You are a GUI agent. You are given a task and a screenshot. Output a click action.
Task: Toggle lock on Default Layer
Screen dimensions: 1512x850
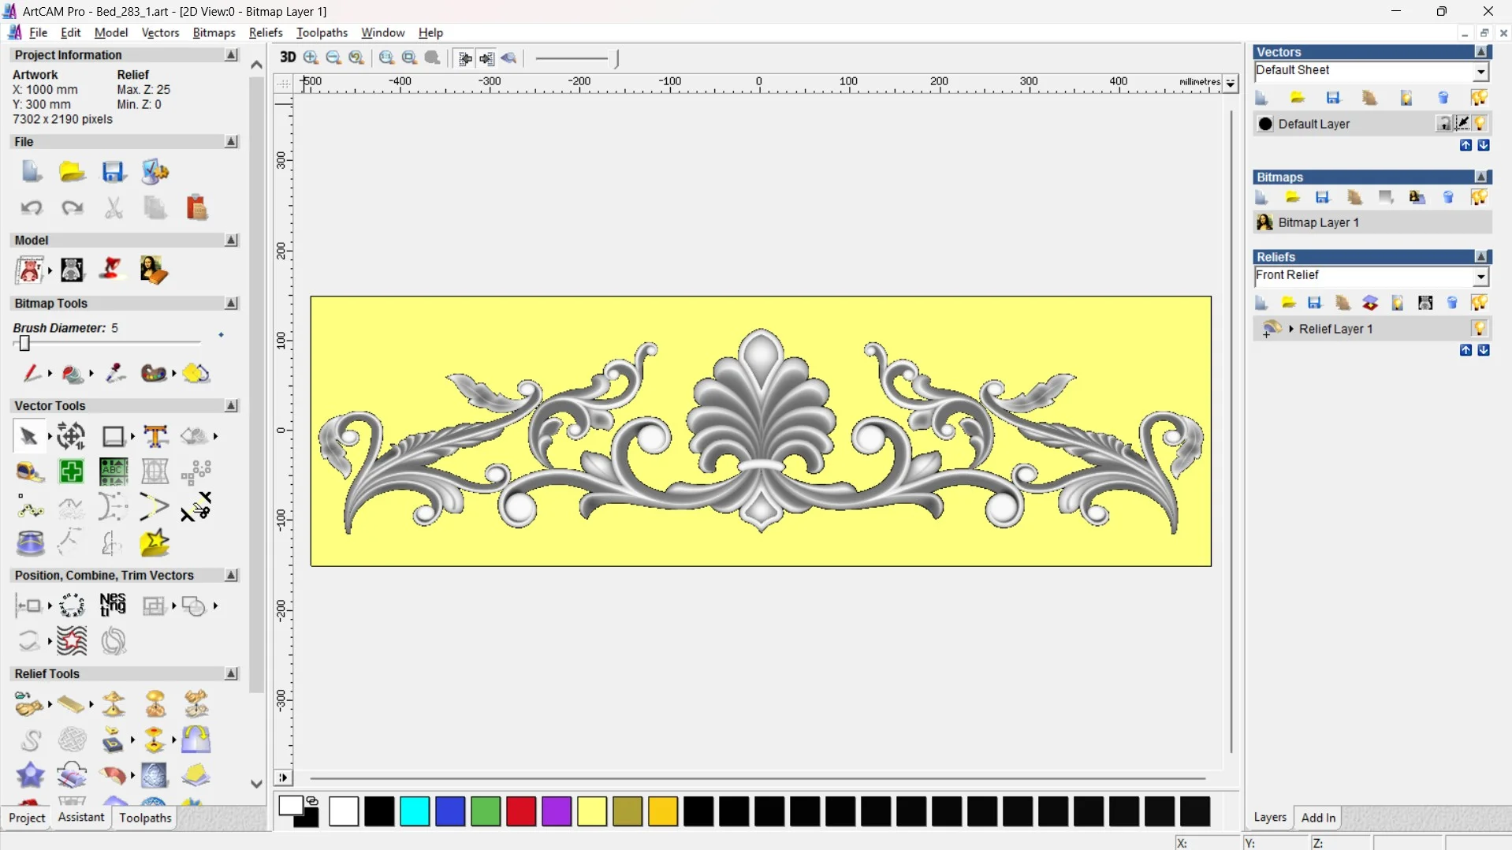pyautogui.click(x=1444, y=123)
